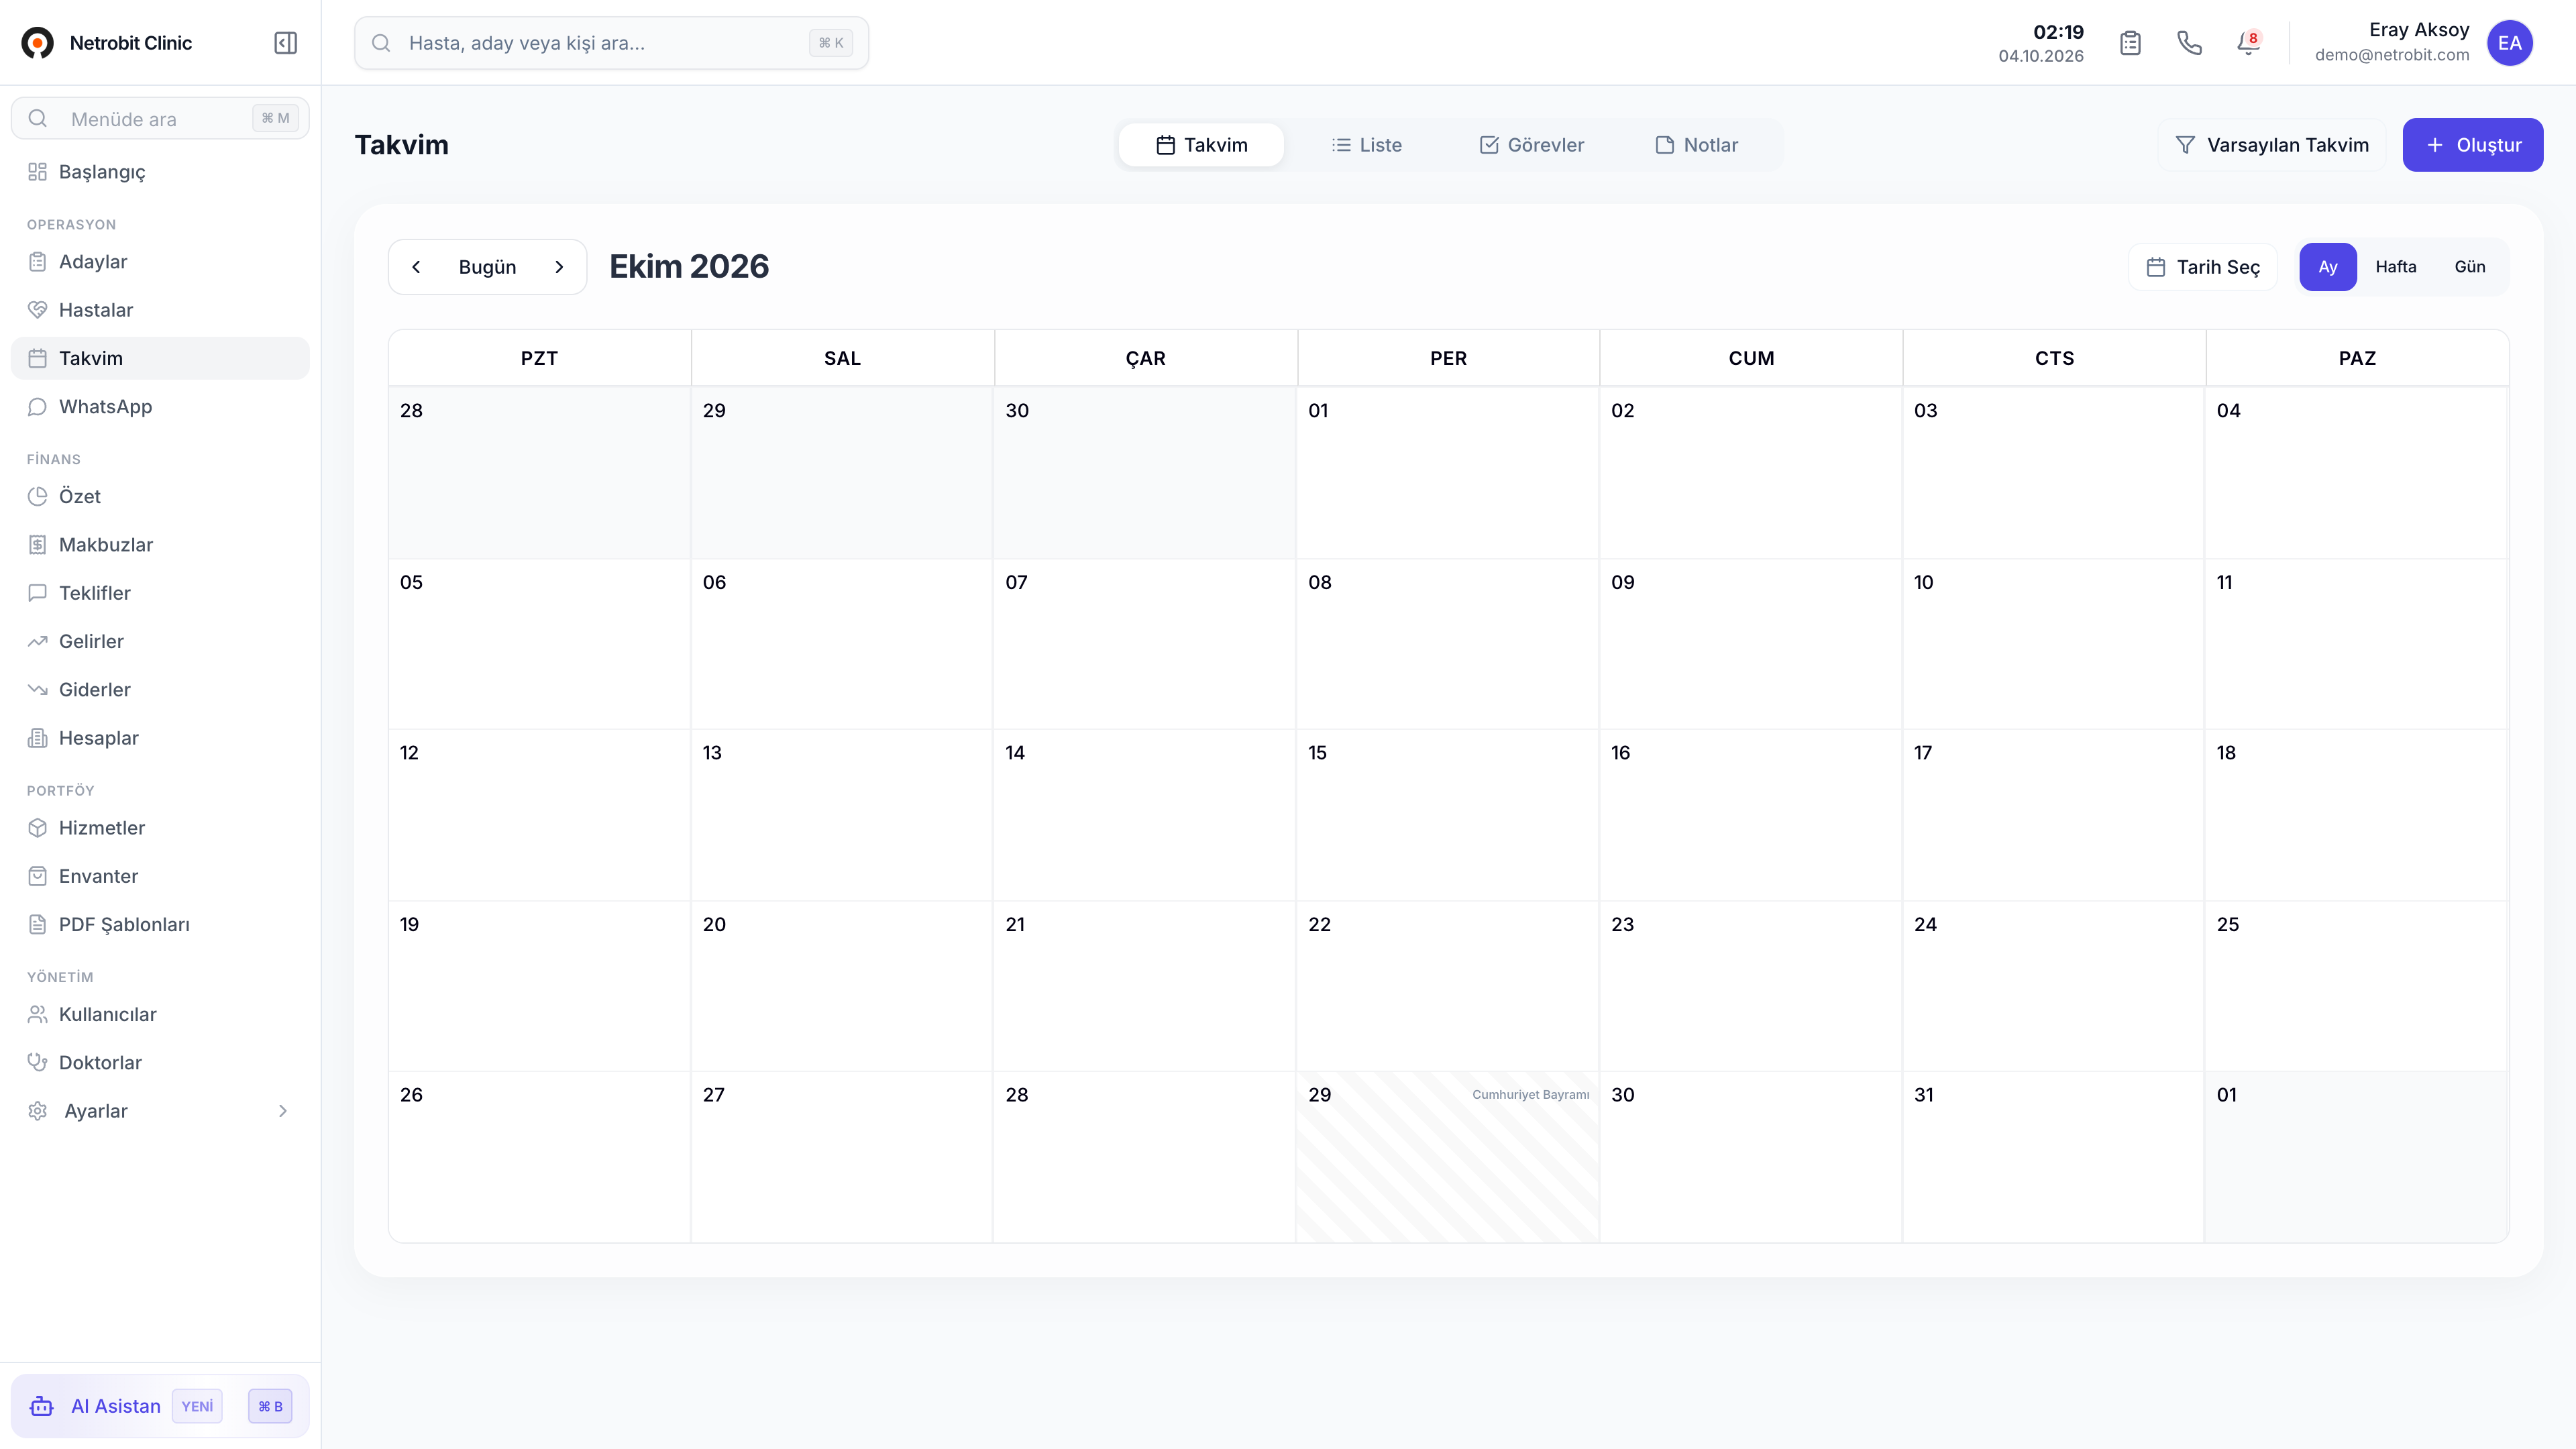Select the Takvim view tab
The width and height of the screenshot is (2576, 1449).
[1201, 145]
